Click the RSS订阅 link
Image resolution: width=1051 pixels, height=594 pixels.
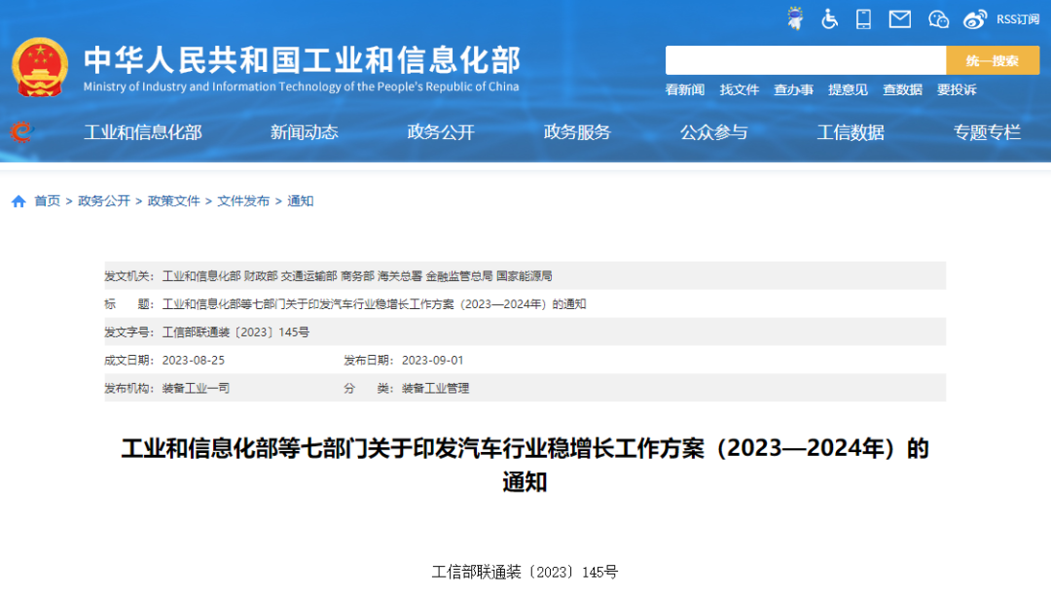pyautogui.click(x=1018, y=19)
